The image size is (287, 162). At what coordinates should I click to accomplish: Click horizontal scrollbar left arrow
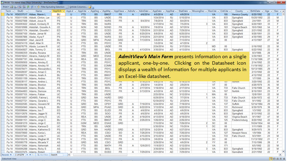click(x=69, y=155)
